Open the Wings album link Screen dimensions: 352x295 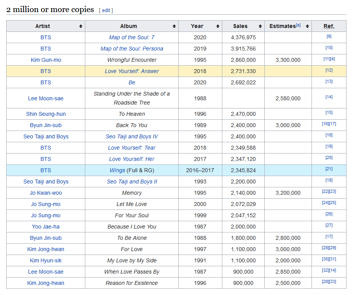click(x=117, y=170)
